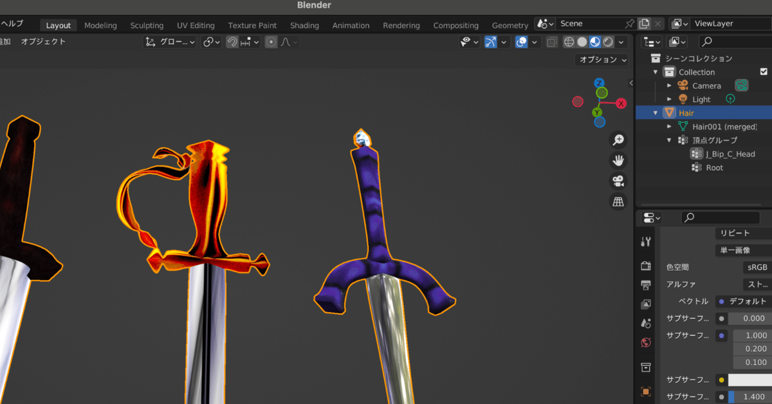Viewport: 772px width, 404px height.
Task: Open the Collection properties tab (box icon)
Action: [x=646, y=367]
